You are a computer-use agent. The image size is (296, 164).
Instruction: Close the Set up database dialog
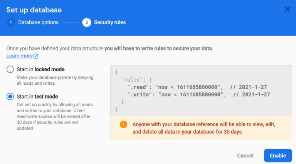click(x=287, y=9)
